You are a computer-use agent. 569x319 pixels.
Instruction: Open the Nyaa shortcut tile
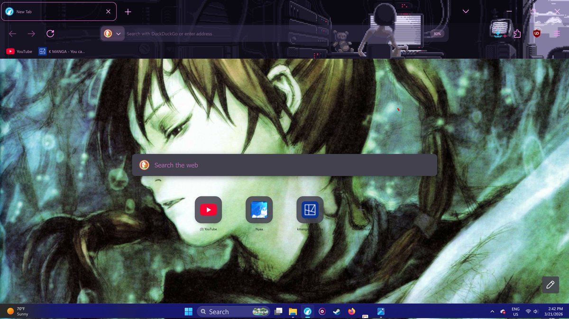259,210
